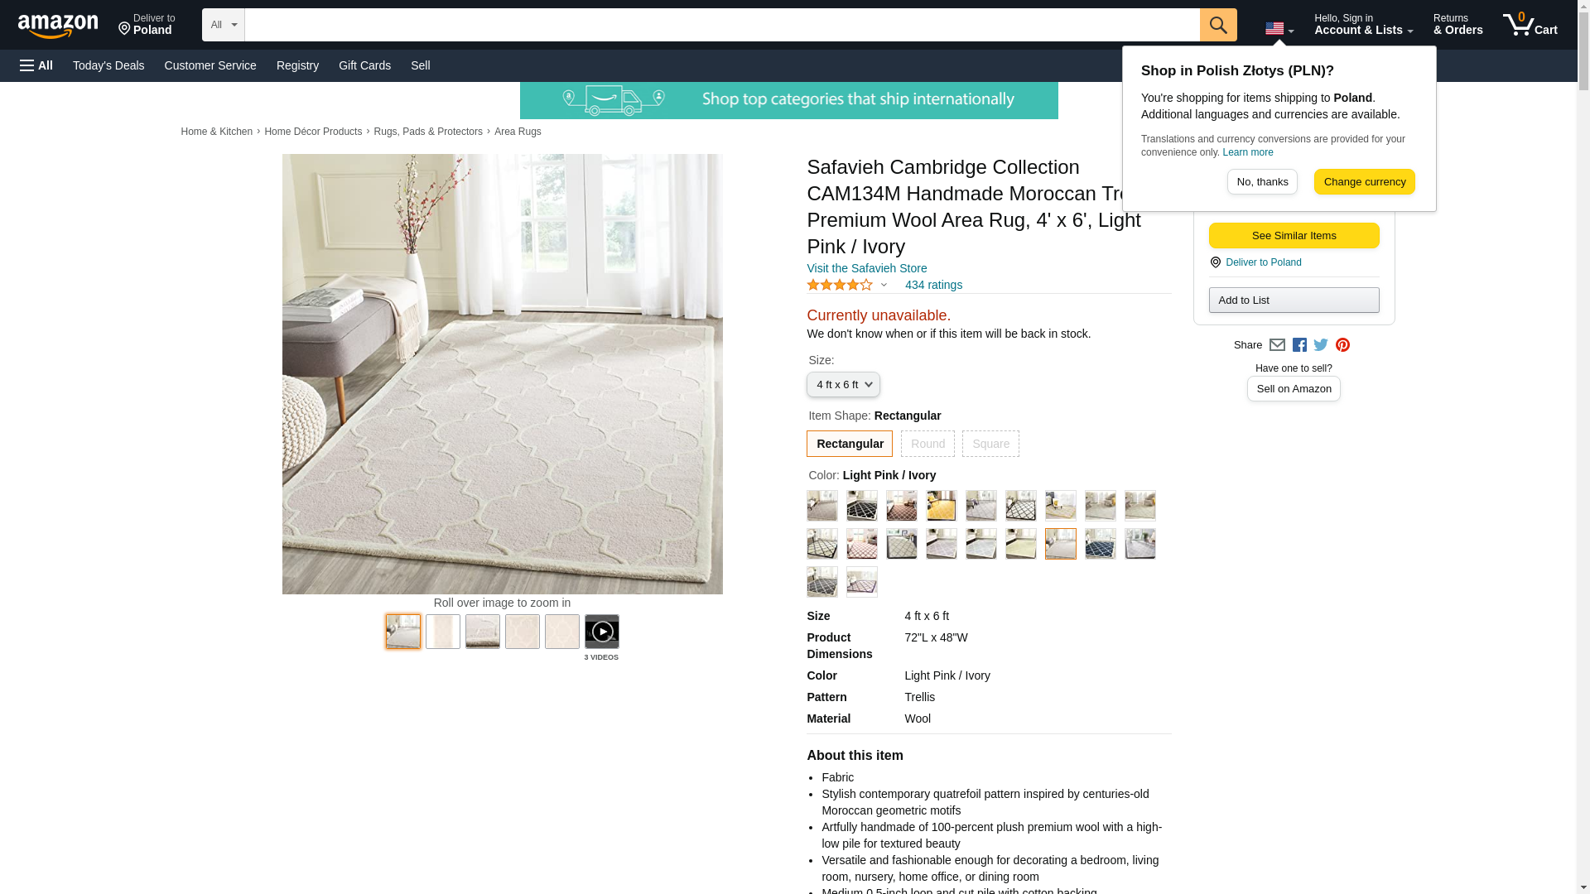Play the product video thumbnail

(x=601, y=632)
